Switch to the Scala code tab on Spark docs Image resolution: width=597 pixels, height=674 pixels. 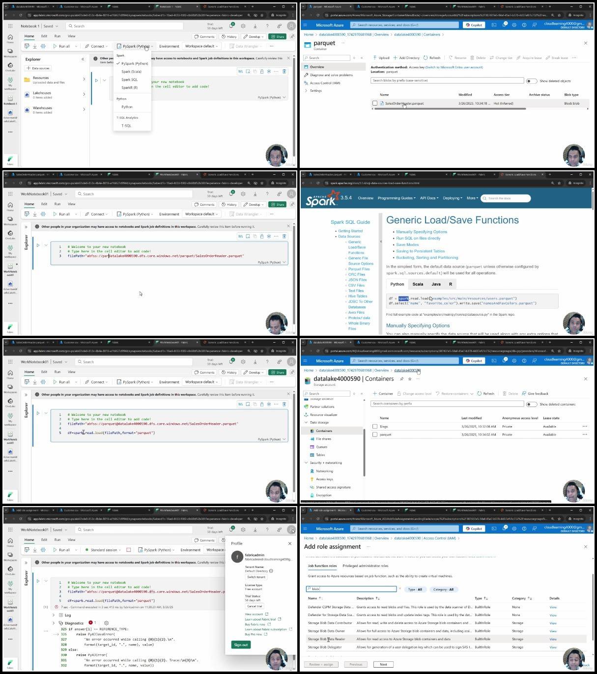[418, 284]
